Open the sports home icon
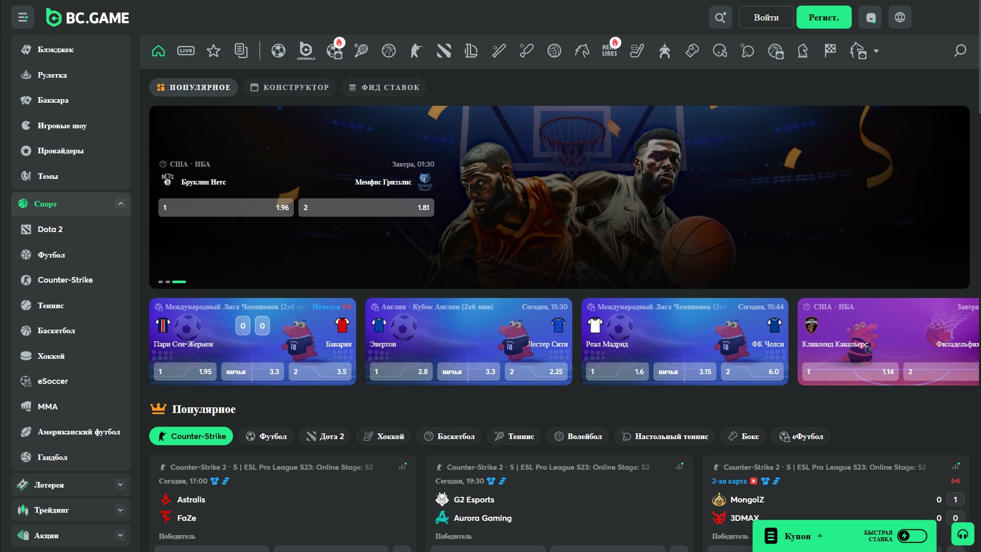This screenshot has height=552, width=981. pyautogui.click(x=158, y=51)
